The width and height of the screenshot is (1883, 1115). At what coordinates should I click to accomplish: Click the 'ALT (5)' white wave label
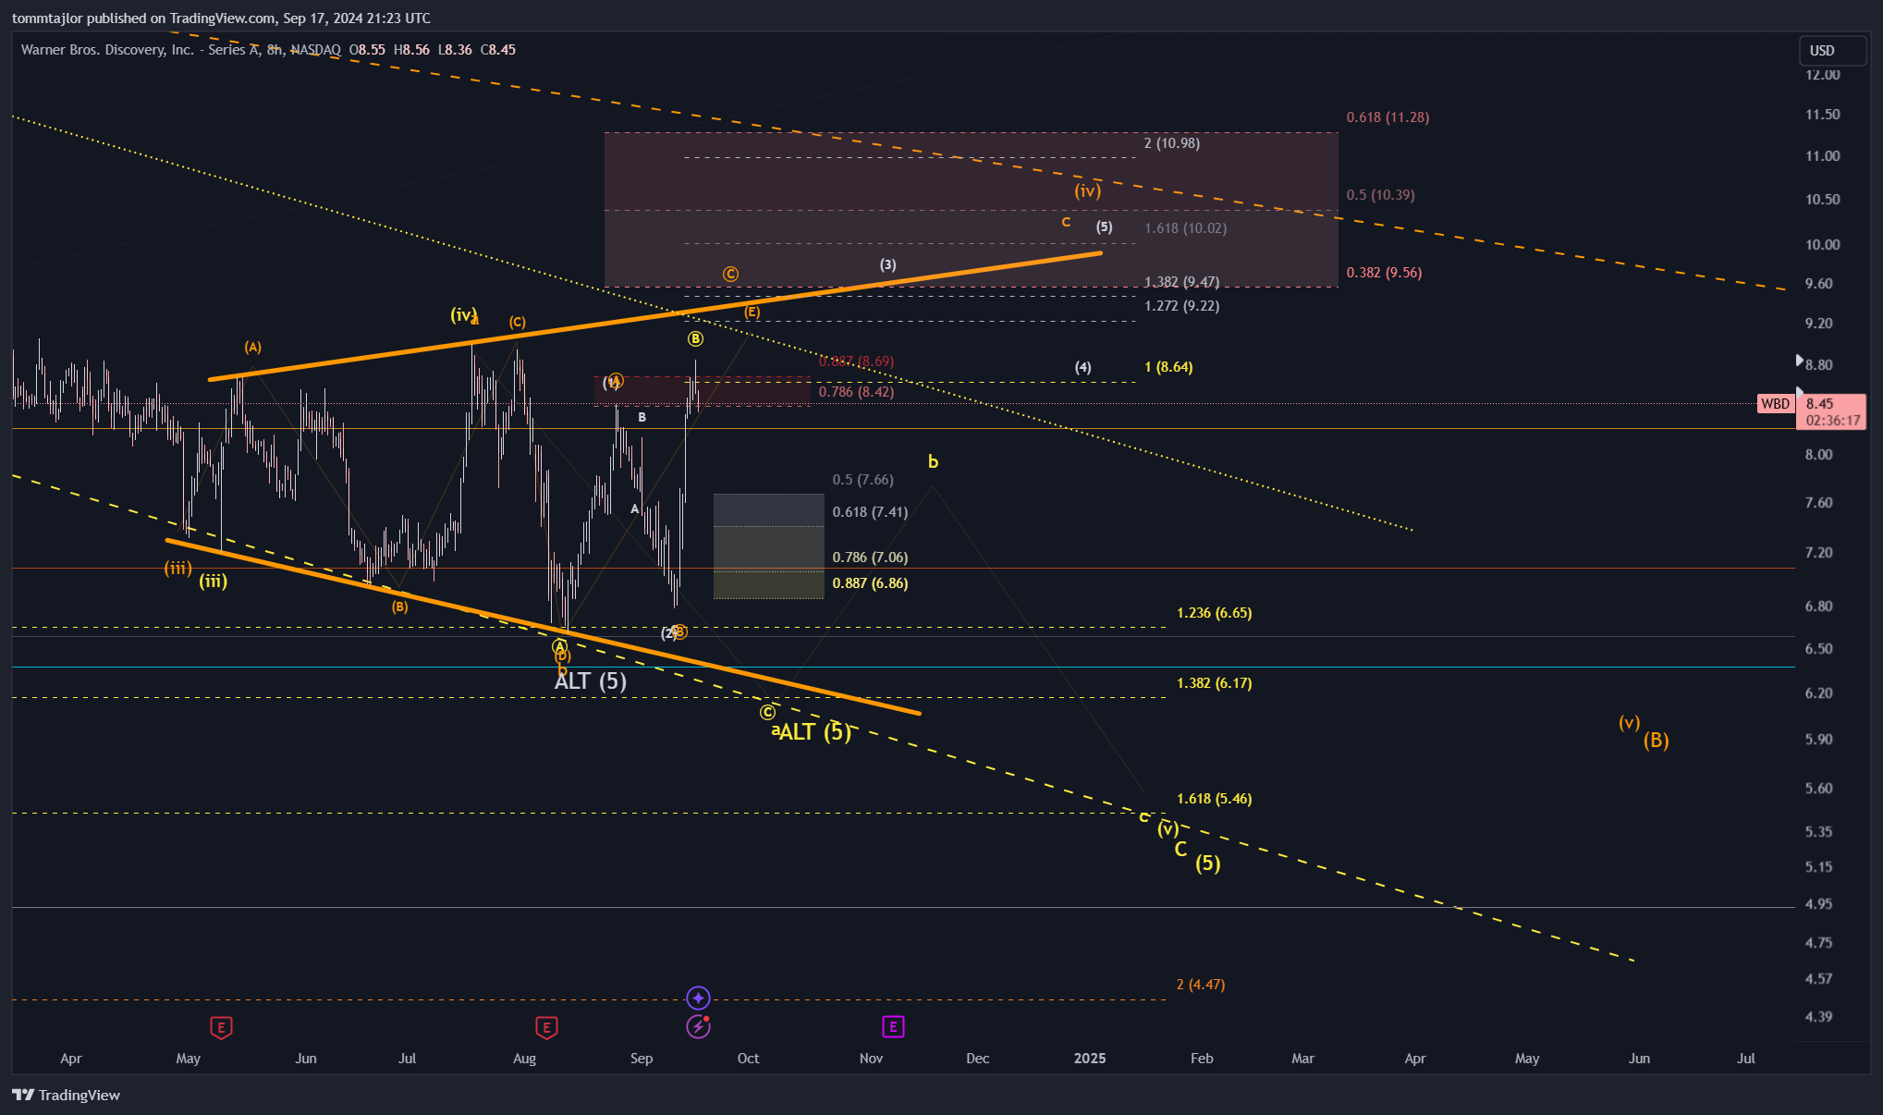point(590,681)
